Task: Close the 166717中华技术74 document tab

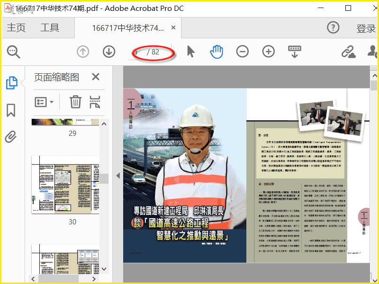Action: pyautogui.click(x=173, y=27)
